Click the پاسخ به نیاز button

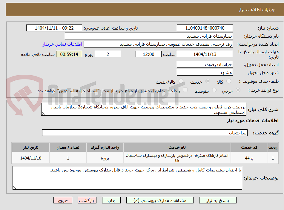click(x=218, y=200)
